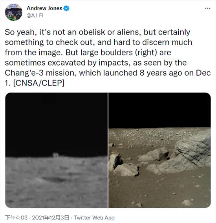Open Andrew Jones's profile avatar

tap(14, 12)
